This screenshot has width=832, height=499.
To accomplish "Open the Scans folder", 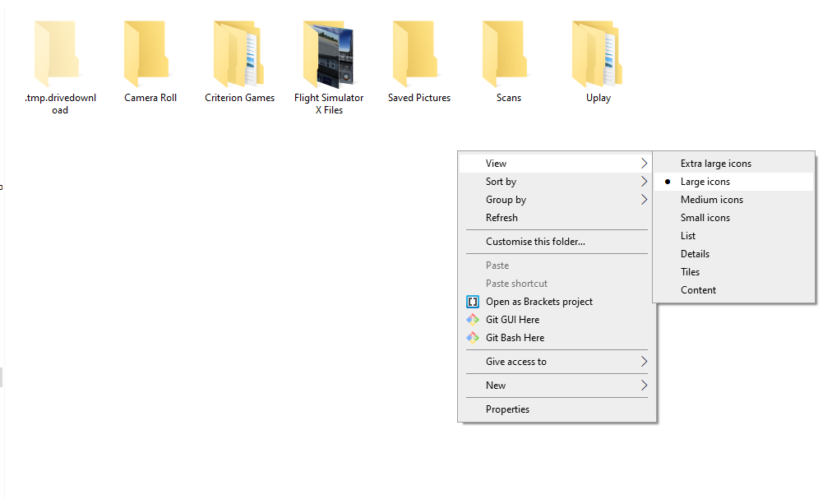I will (507, 52).
